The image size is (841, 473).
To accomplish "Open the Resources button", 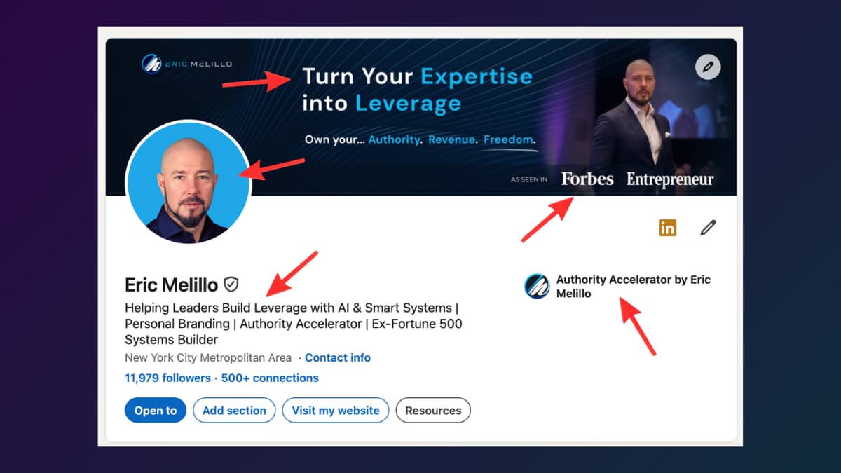I will (433, 411).
